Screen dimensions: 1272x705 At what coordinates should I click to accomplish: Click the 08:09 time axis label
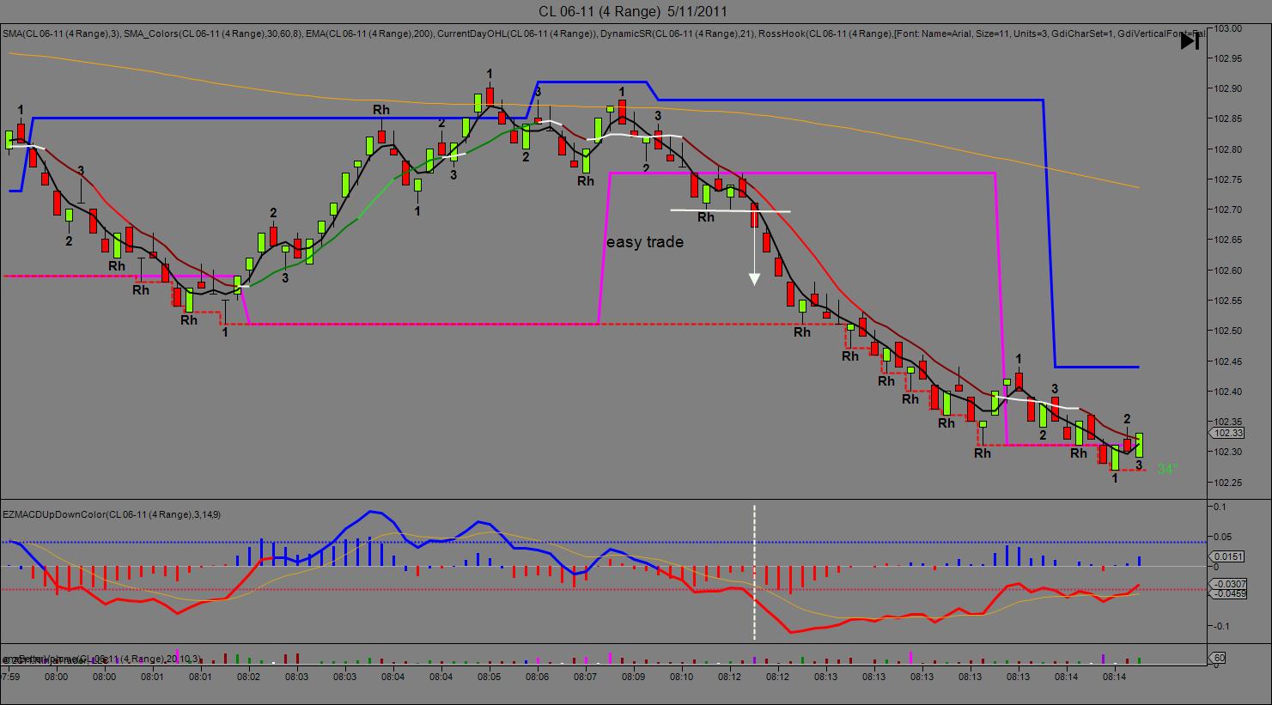point(634,678)
